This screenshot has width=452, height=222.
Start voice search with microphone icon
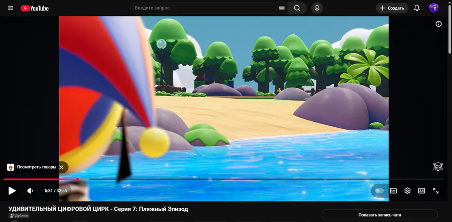point(317,8)
